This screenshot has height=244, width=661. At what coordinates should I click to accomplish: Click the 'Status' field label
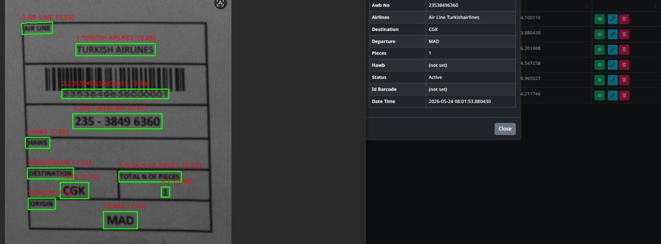click(379, 77)
